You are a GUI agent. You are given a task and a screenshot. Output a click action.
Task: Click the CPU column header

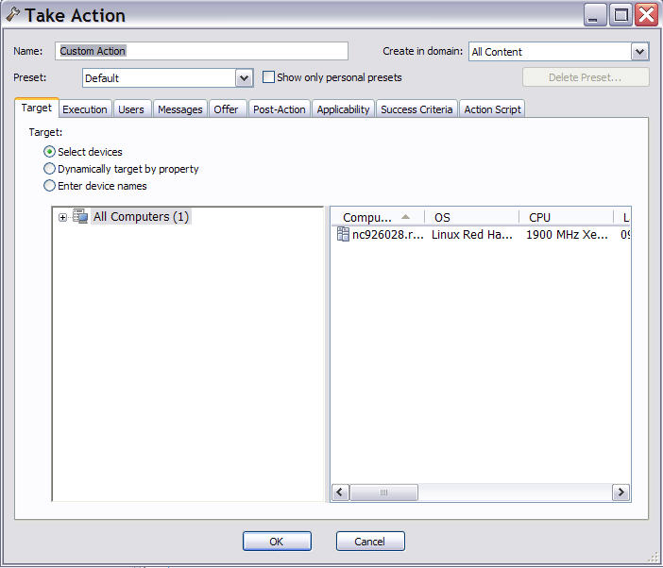[x=566, y=218]
